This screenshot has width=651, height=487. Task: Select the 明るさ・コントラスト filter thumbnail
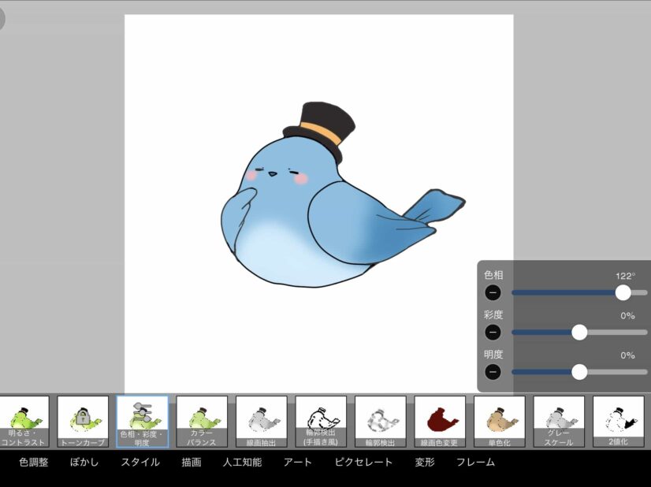pyautogui.click(x=24, y=422)
